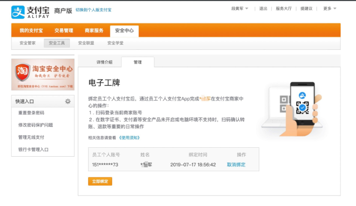The width and height of the screenshot is (356, 206).
Task: Expand the 段黄军 account dropdown
Action: coord(240,8)
